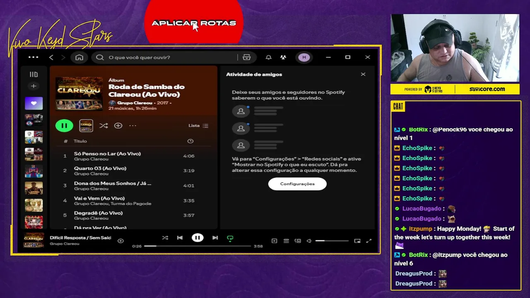Screen dimensions: 530x298
Task: Click the clock duration column header
Action: pos(190,141)
